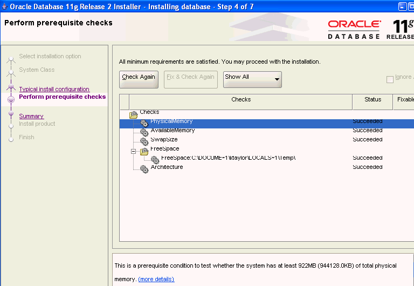Select Perform prerequisite checks step
This screenshot has width=414, height=286.
pyautogui.click(x=63, y=97)
